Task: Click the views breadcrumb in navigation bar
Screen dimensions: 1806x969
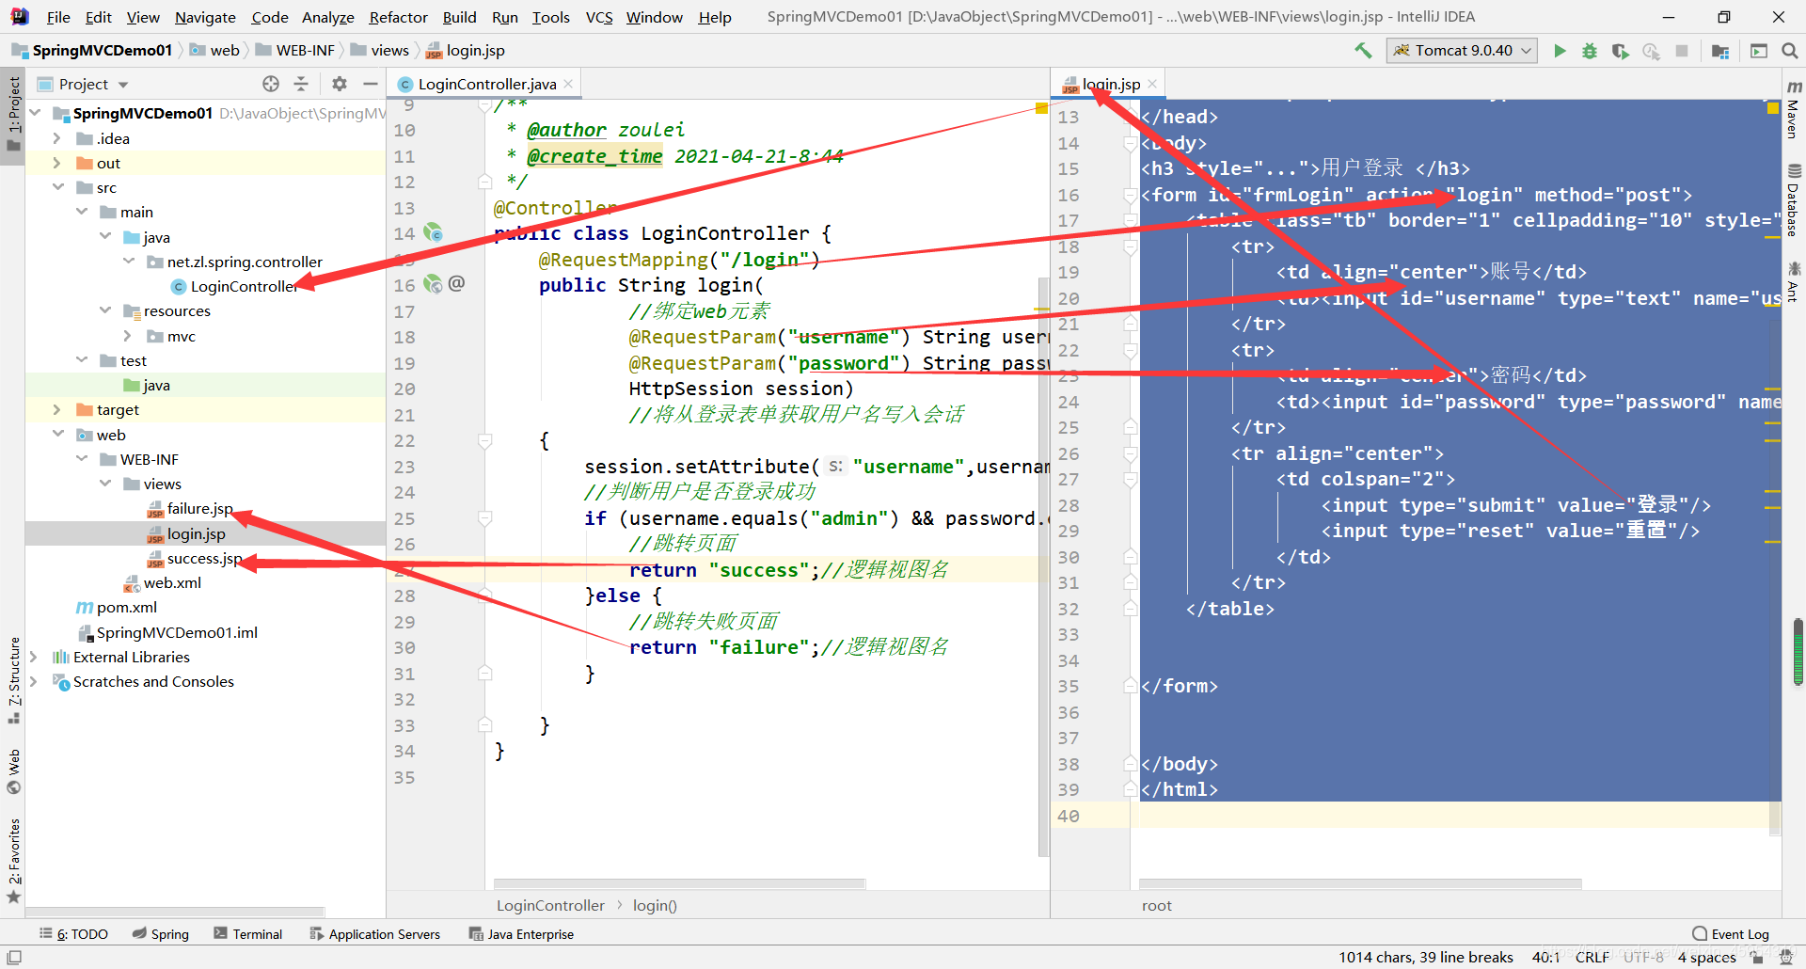Action: tap(389, 50)
